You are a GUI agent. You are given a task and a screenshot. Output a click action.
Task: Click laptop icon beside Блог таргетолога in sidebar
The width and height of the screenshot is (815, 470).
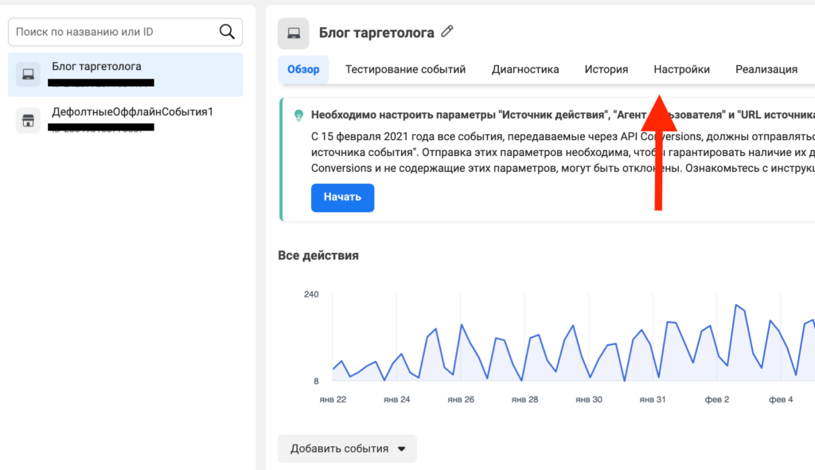28,75
